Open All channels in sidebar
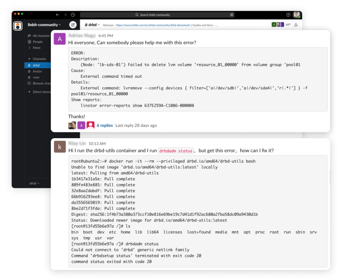The width and height of the screenshot is (339, 280). pyautogui.click(x=39, y=36)
